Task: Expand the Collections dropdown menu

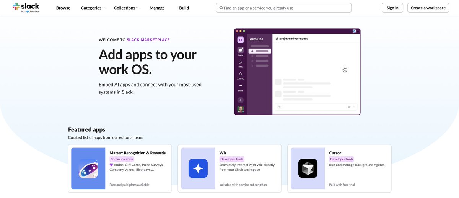Action: pos(126,8)
